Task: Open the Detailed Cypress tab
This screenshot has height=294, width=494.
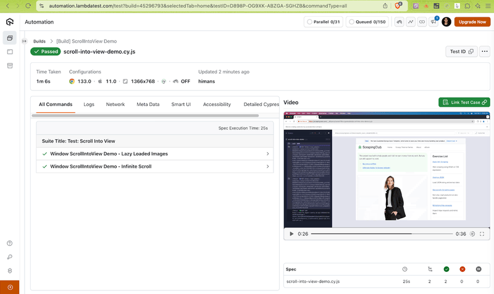Action: point(261,104)
